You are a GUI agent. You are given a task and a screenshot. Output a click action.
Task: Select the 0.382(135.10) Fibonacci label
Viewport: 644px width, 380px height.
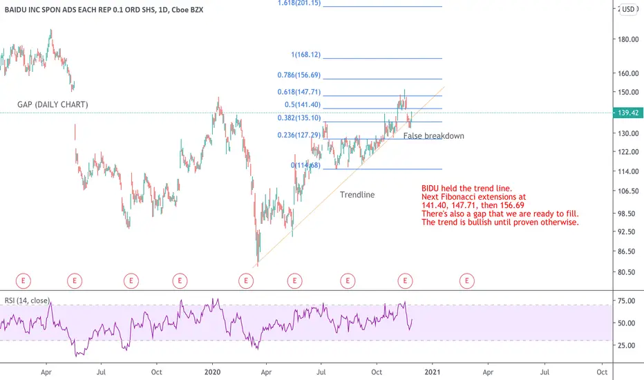[x=299, y=118]
